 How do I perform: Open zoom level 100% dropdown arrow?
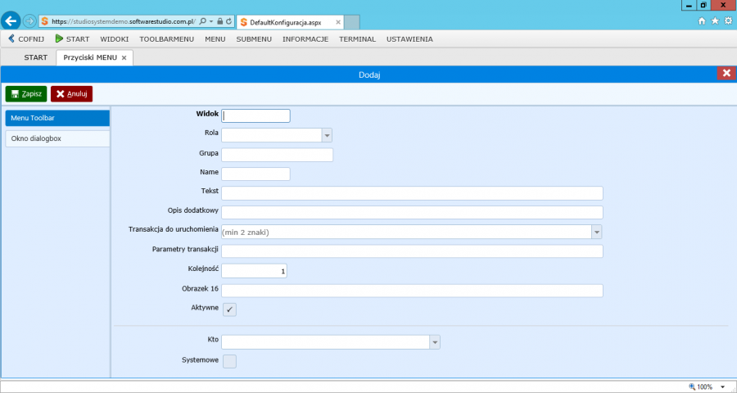pos(722,387)
